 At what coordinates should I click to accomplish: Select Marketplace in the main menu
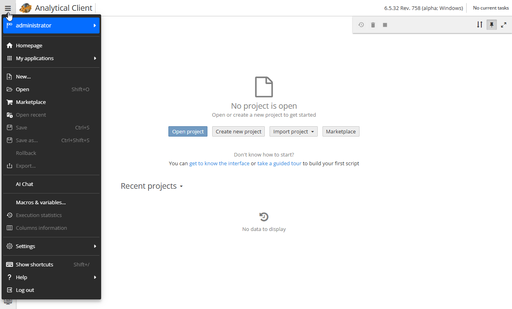[31, 102]
